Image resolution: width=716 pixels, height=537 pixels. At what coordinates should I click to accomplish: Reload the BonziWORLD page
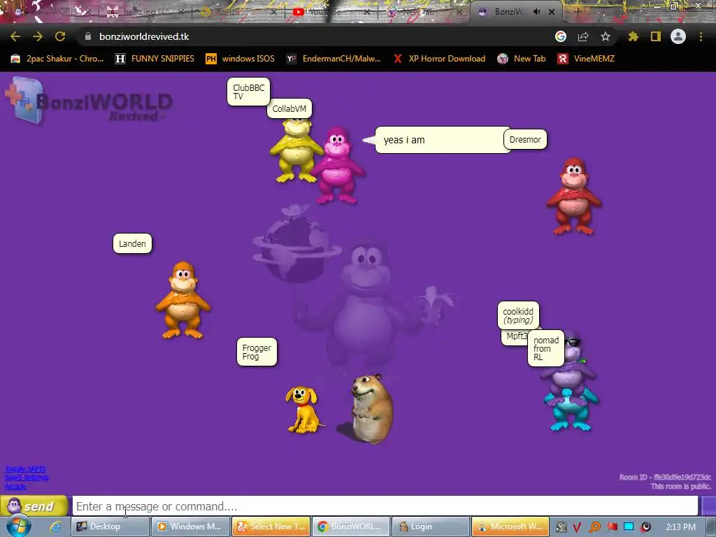[x=60, y=36]
